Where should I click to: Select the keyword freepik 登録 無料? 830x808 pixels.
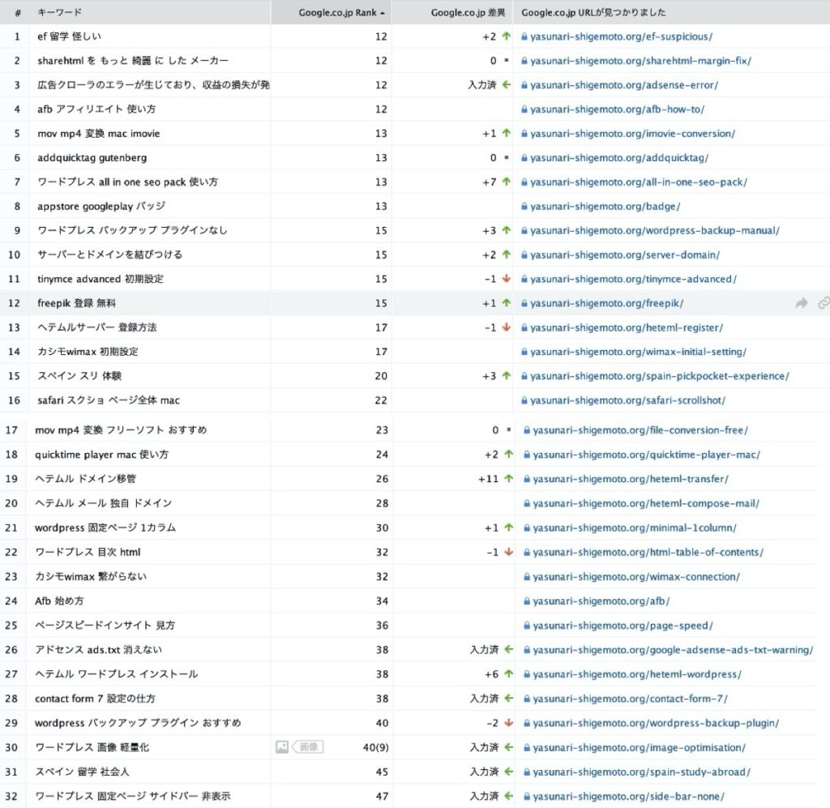76,303
